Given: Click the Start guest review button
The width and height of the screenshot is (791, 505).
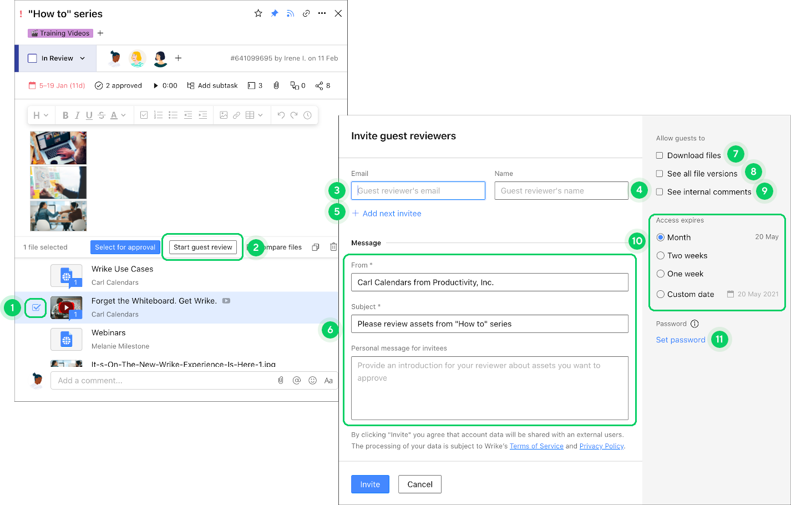Looking at the screenshot, I should [202, 248].
